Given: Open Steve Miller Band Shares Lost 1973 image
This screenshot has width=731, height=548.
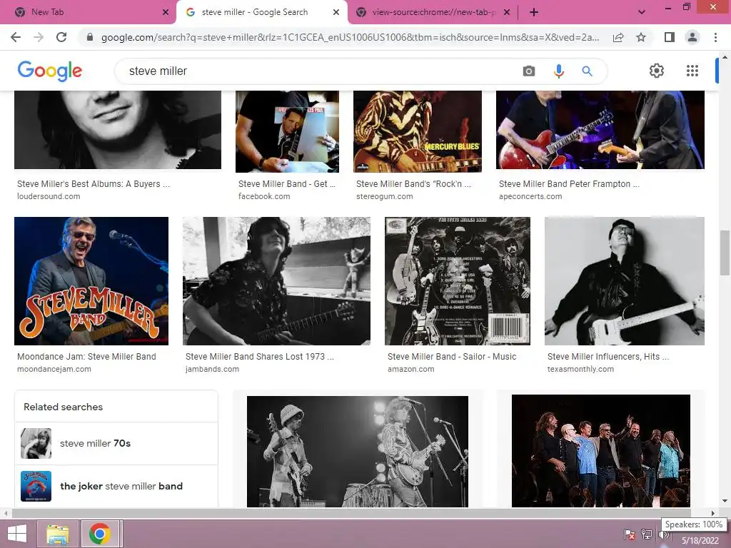Looking at the screenshot, I should (x=276, y=281).
